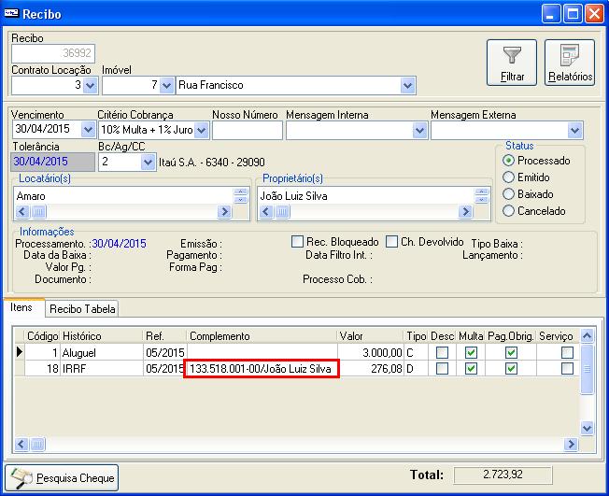Click the Nosso Número input field

coord(247,131)
